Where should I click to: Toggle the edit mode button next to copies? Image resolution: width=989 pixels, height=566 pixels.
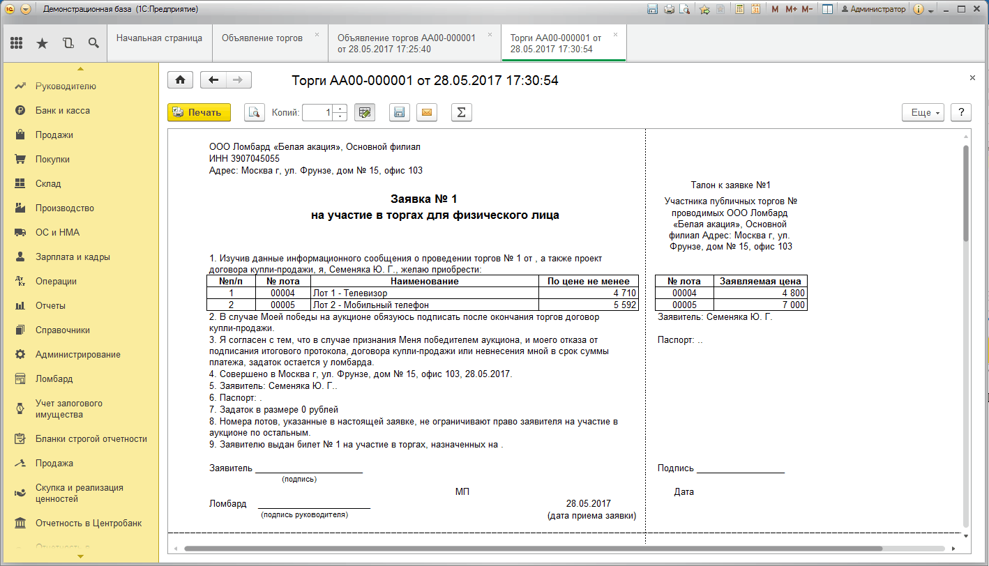pyautogui.click(x=365, y=112)
